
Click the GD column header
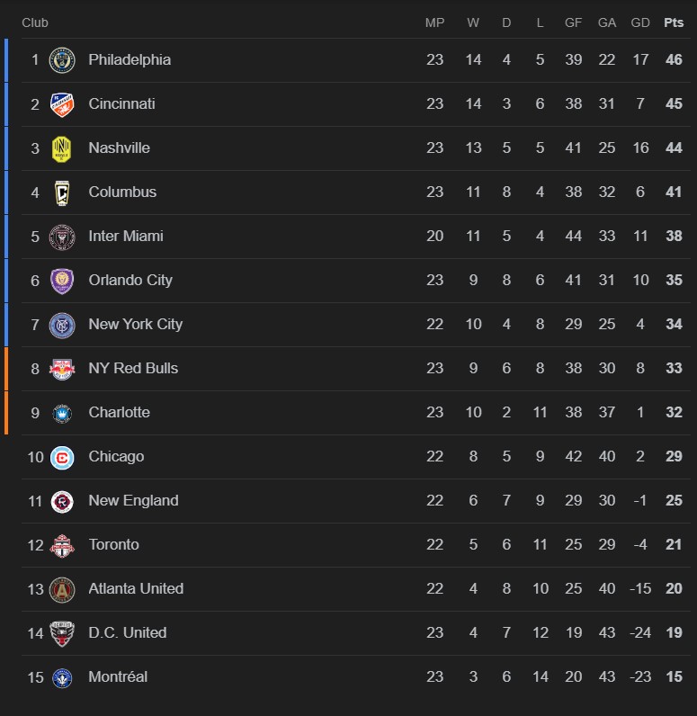(640, 22)
